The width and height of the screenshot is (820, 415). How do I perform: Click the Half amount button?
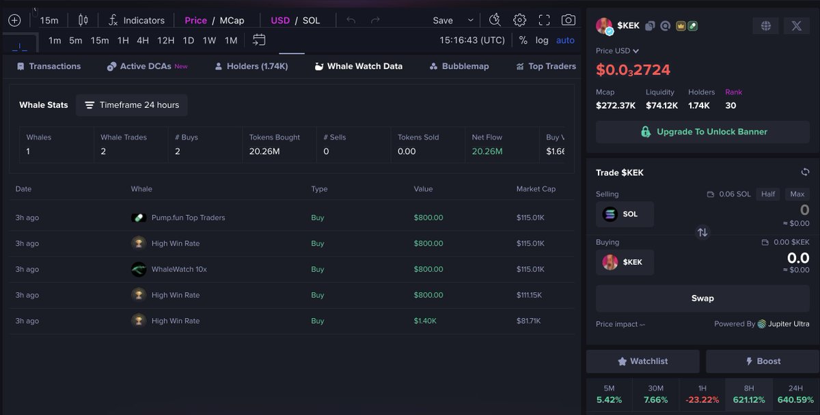click(x=768, y=194)
